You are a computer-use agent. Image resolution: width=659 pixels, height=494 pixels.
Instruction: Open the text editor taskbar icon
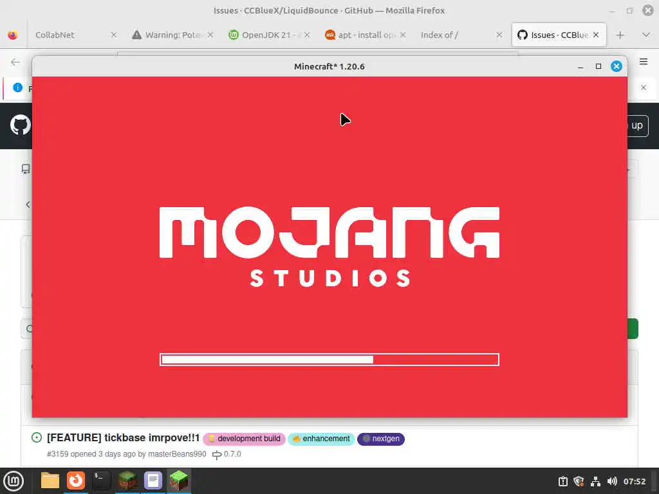click(153, 480)
